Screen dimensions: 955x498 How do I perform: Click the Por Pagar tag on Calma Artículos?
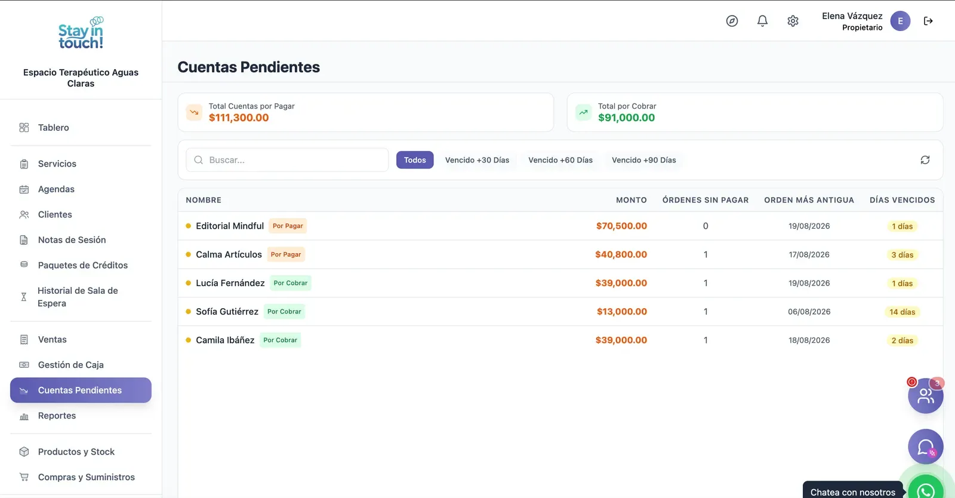pos(286,254)
